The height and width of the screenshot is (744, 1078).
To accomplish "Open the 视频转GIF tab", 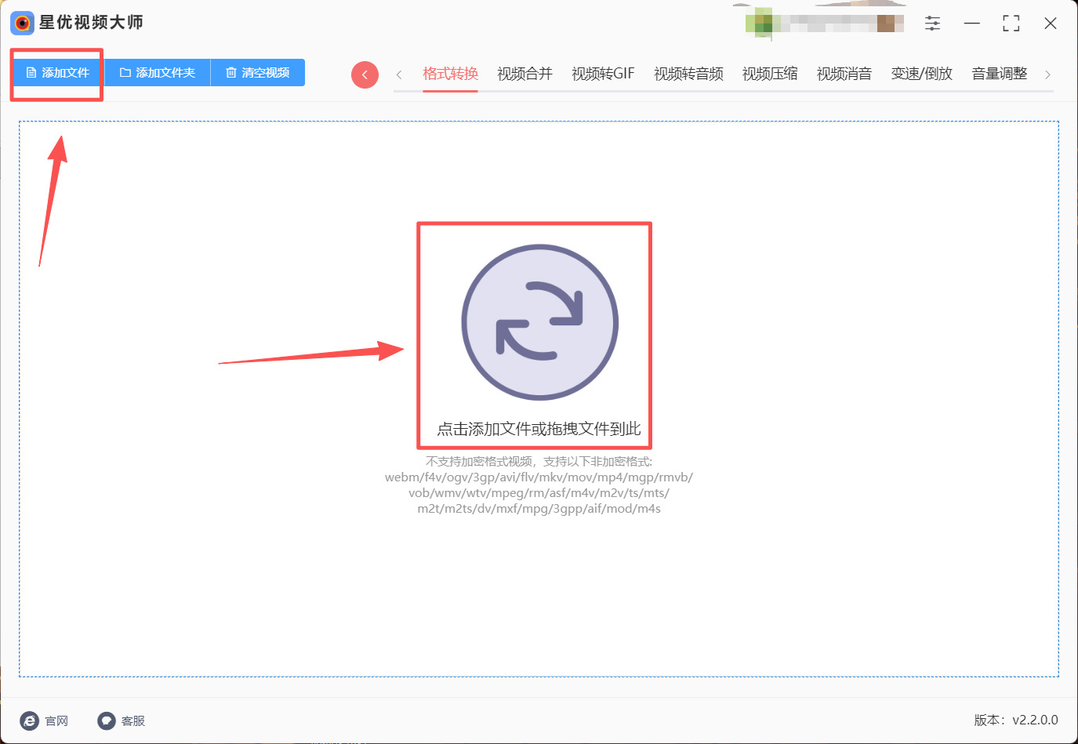I will (x=603, y=74).
